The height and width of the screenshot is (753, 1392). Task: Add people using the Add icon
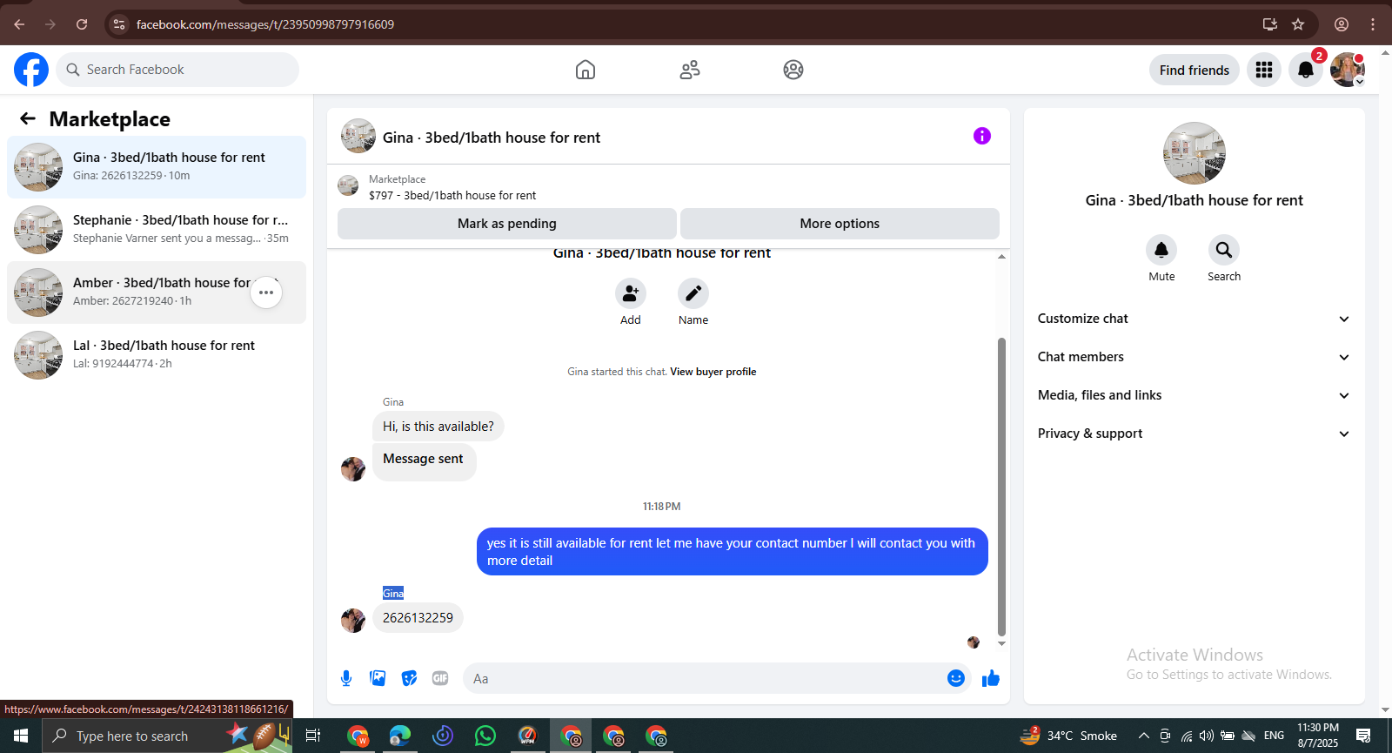631,293
